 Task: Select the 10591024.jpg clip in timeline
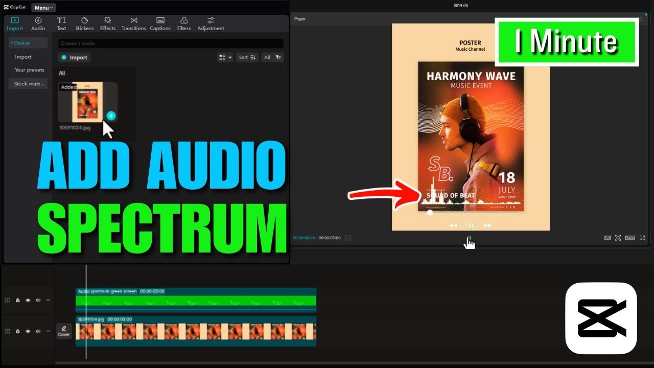[x=196, y=331]
